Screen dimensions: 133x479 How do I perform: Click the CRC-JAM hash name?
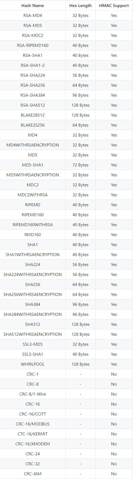pos(33,474)
